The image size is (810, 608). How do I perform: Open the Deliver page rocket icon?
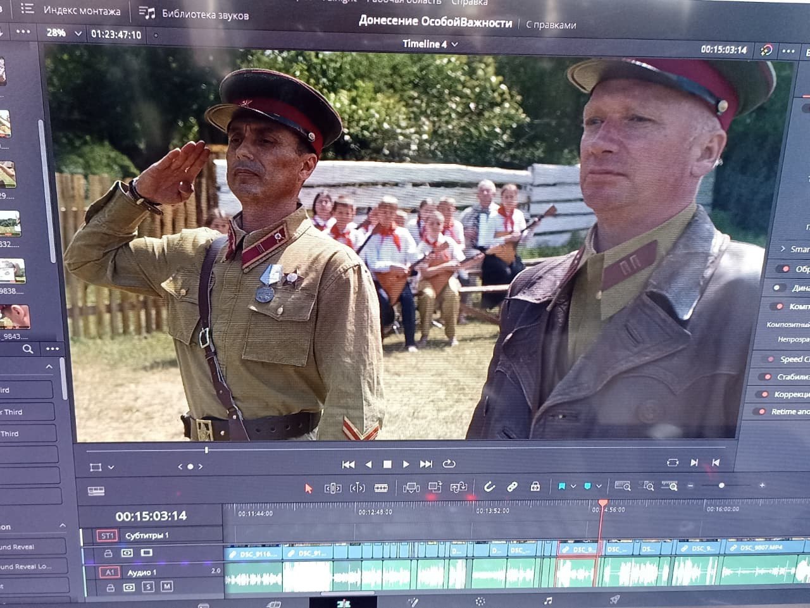click(614, 599)
